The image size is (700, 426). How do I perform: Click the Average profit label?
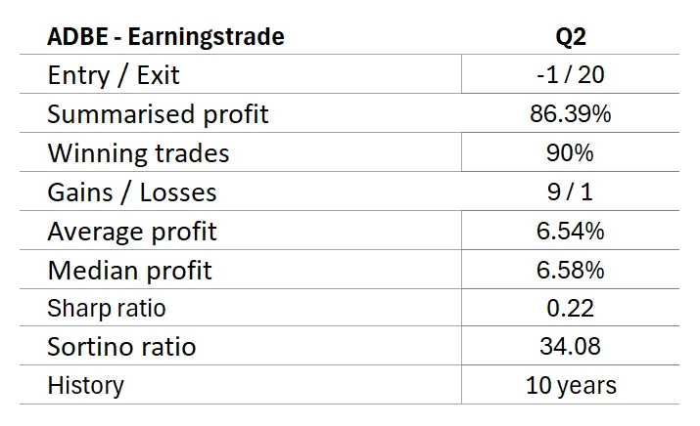click(x=132, y=232)
